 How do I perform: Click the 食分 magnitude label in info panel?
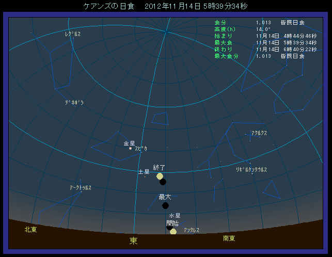220,23
